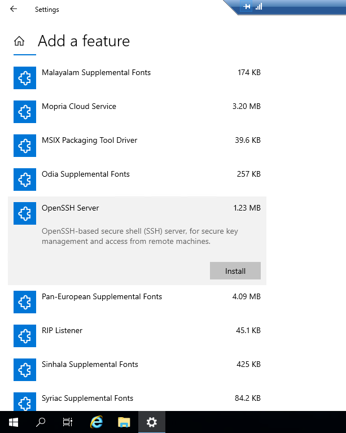346x433 pixels.
Task: Select MSIX Packaging Tool Driver entry
Action: [x=90, y=140]
